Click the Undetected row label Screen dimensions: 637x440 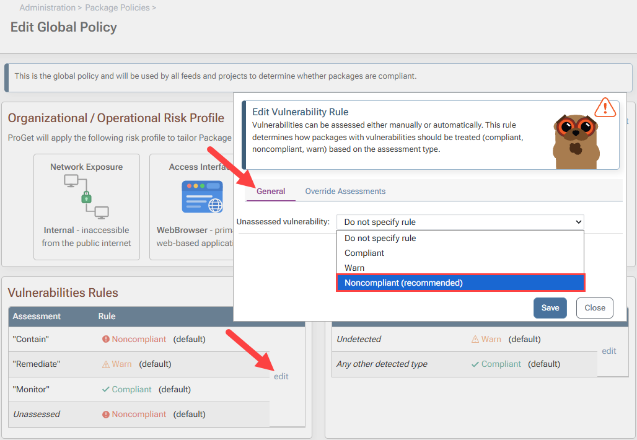pyautogui.click(x=359, y=339)
